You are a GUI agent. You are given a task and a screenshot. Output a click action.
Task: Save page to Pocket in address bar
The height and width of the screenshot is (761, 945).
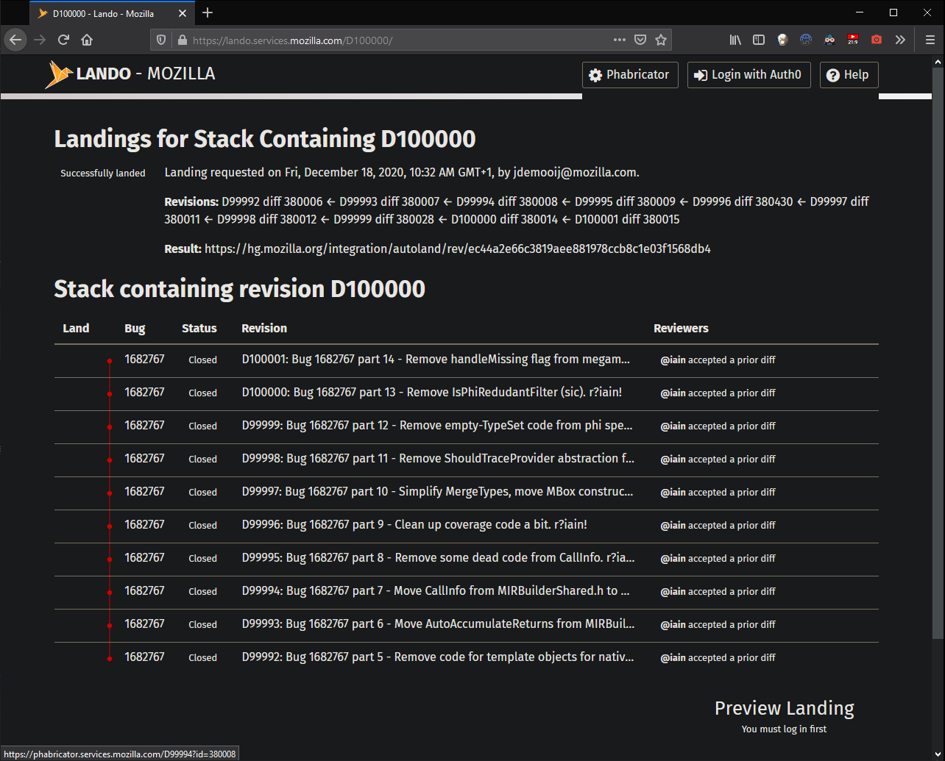640,40
